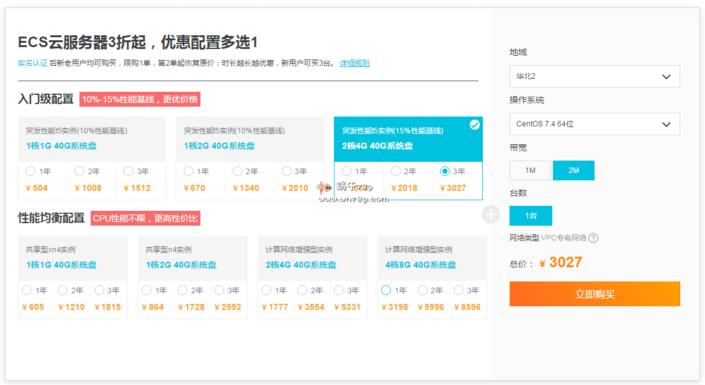Open the 地域 region dropdown
Image resolution: width=705 pixels, height=385 pixels.
594,76
